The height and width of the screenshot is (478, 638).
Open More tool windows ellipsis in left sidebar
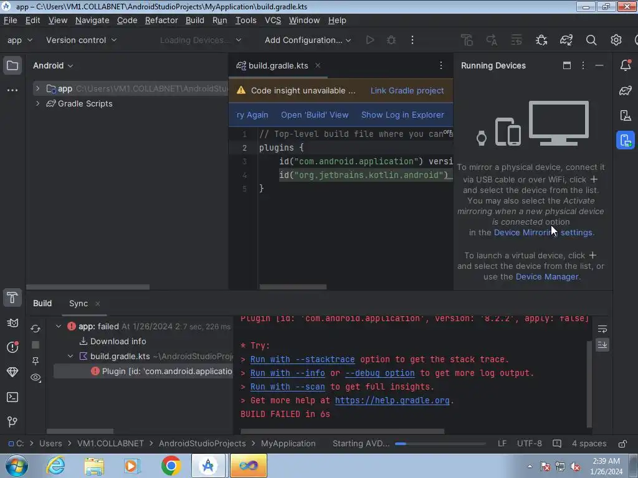(x=12, y=90)
